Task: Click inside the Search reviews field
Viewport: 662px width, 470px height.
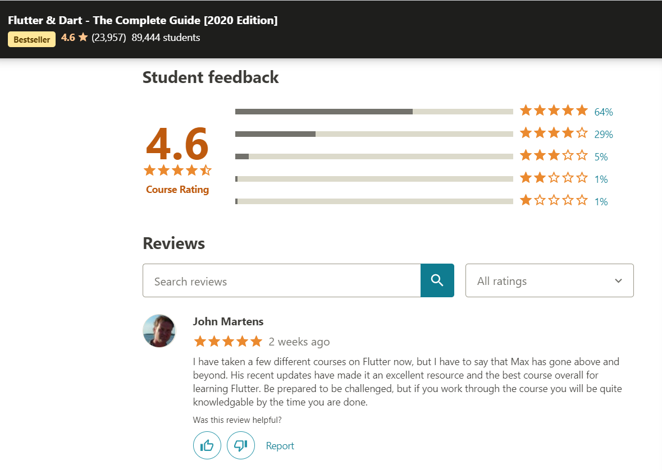Action: (281, 280)
